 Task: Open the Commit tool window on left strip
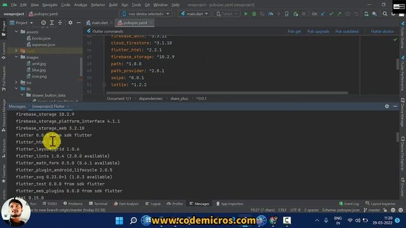click(4, 51)
